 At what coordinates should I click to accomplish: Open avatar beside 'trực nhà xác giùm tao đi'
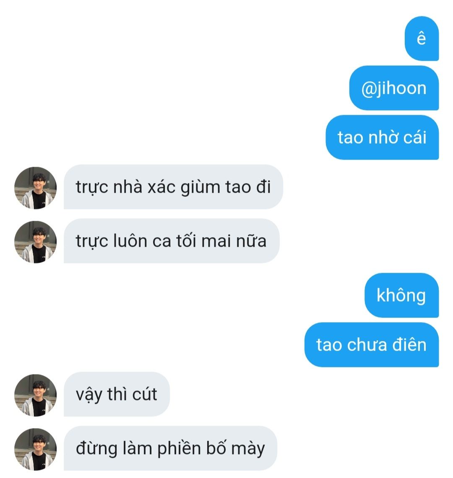pos(35,188)
